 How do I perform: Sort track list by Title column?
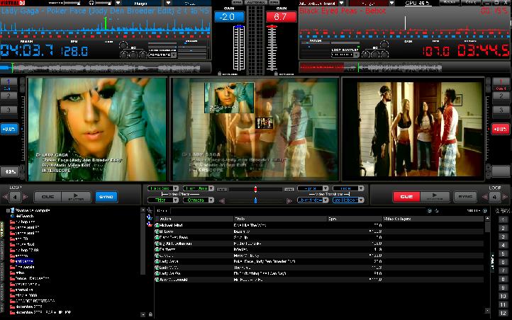pyautogui.click(x=280, y=219)
